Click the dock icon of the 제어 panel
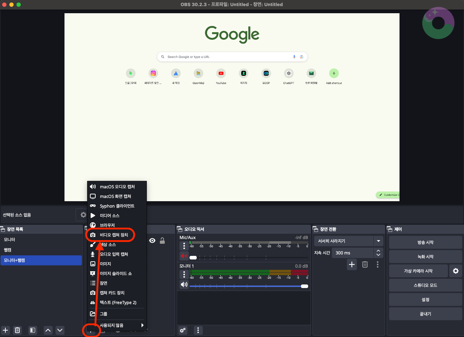Screen dimensions: 464x337 click(x=390, y=229)
